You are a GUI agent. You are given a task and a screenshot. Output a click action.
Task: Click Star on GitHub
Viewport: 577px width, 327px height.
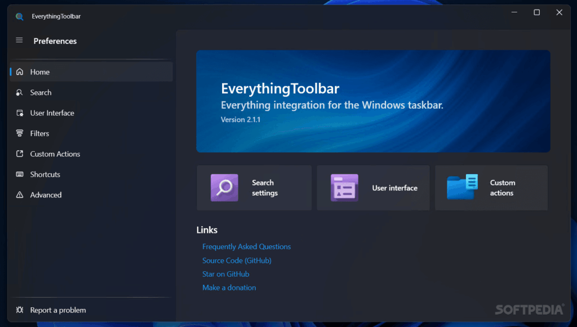[x=225, y=273]
